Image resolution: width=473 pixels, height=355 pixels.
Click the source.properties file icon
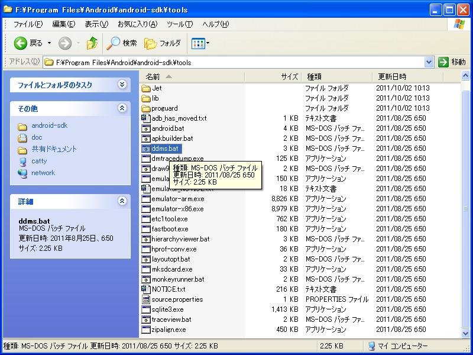tap(146, 299)
